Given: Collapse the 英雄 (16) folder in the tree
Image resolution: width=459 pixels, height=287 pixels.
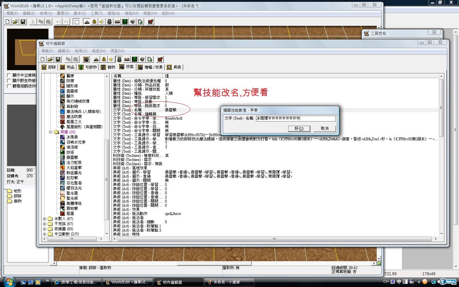Looking at the screenshot, I should click(x=50, y=132).
